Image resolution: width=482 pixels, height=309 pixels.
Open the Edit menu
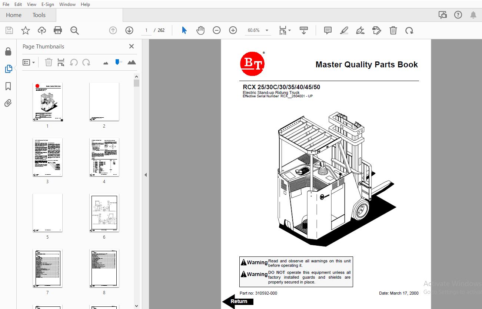coord(18,4)
